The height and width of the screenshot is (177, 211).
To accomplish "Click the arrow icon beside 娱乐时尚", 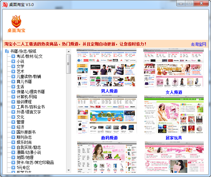I will (13, 142).
